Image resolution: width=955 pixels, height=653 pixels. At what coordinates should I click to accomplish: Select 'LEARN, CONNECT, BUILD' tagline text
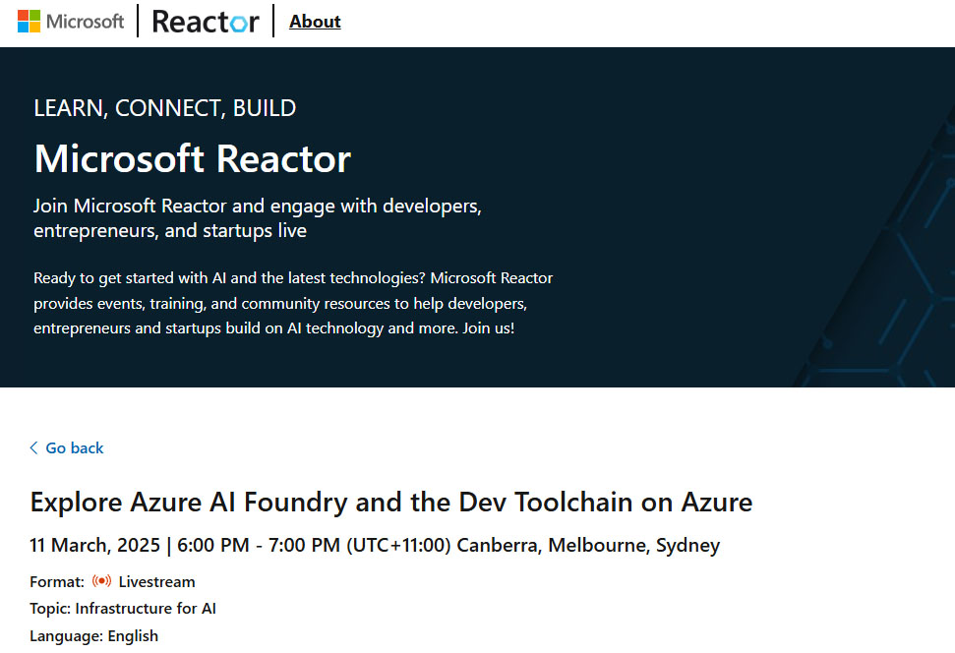coord(165,108)
